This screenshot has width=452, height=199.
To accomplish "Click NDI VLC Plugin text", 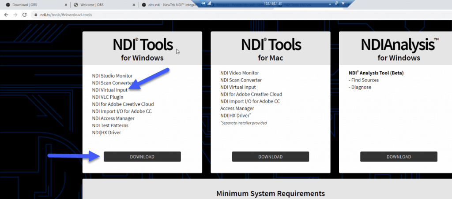I will point(108,97).
